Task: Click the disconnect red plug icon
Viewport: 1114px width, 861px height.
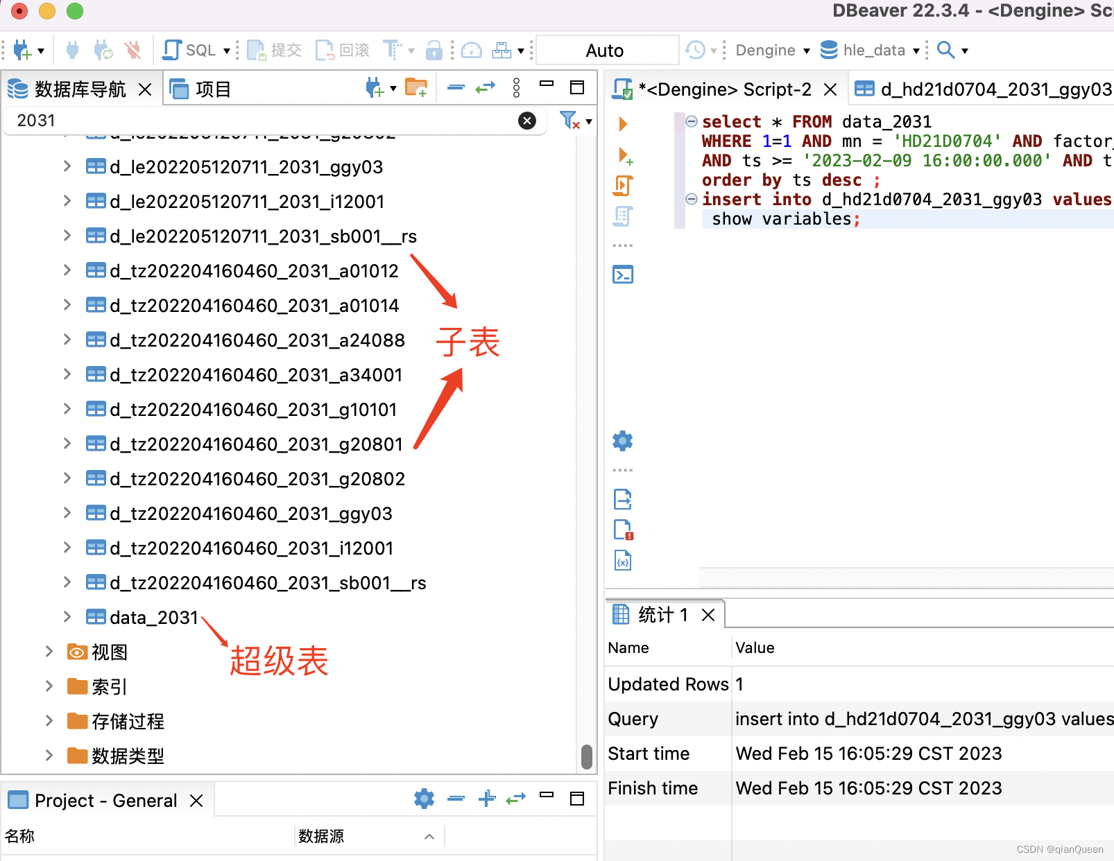Action: (x=132, y=50)
